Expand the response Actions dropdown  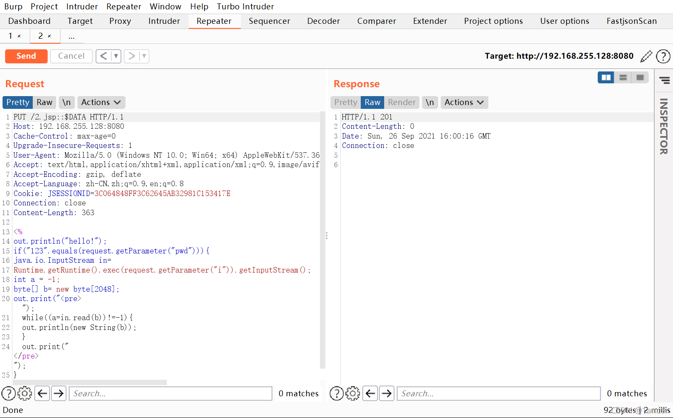[464, 102]
